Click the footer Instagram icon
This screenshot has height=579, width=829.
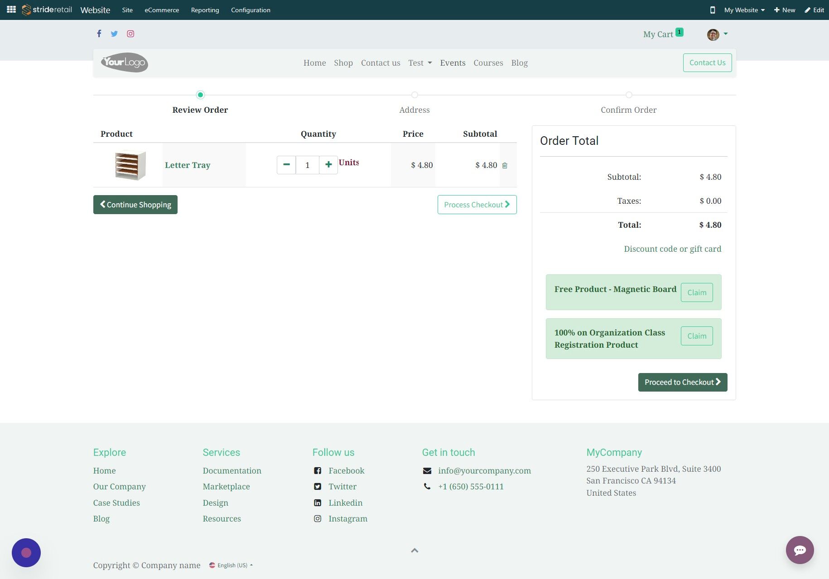click(318, 519)
